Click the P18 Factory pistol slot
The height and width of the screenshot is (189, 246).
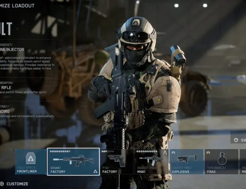(117, 161)
